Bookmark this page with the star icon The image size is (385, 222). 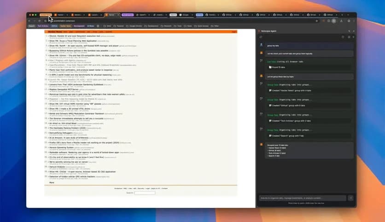pyautogui.click(x=316, y=21)
